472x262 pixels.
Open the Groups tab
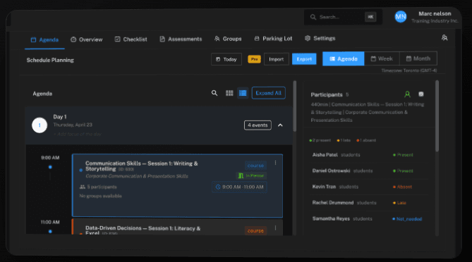[228, 39]
